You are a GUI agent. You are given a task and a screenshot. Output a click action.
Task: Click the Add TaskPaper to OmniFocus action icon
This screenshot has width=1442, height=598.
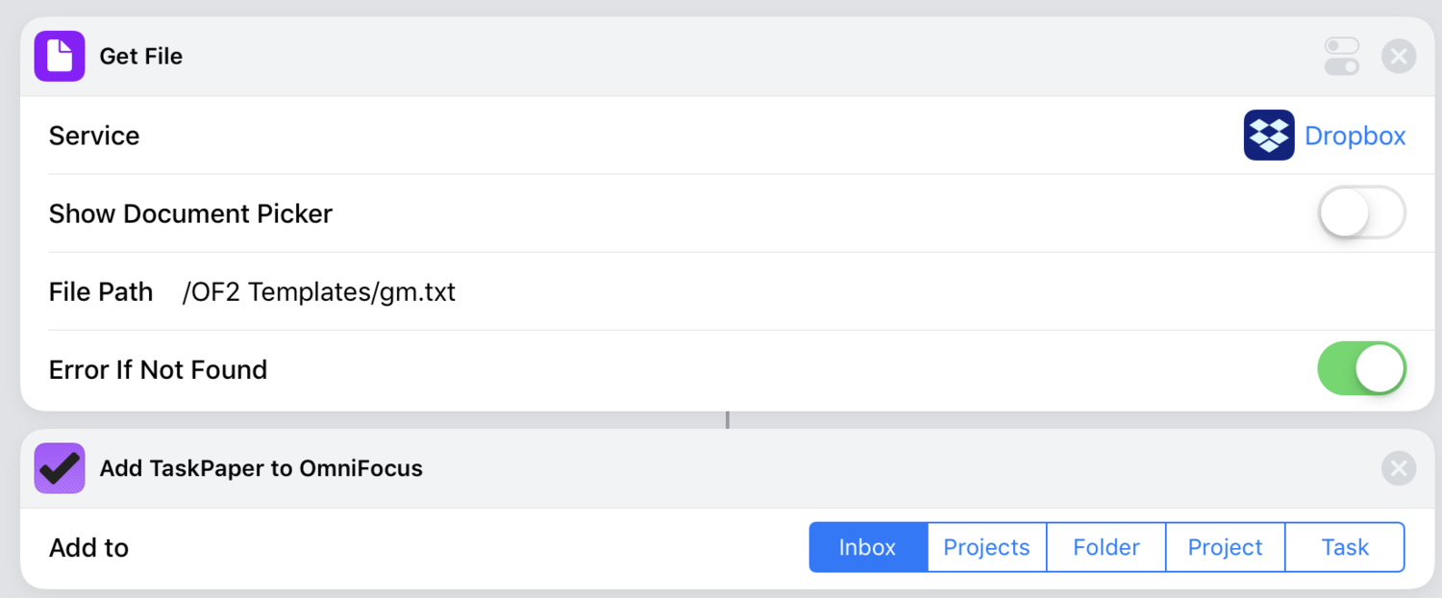[x=59, y=468]
